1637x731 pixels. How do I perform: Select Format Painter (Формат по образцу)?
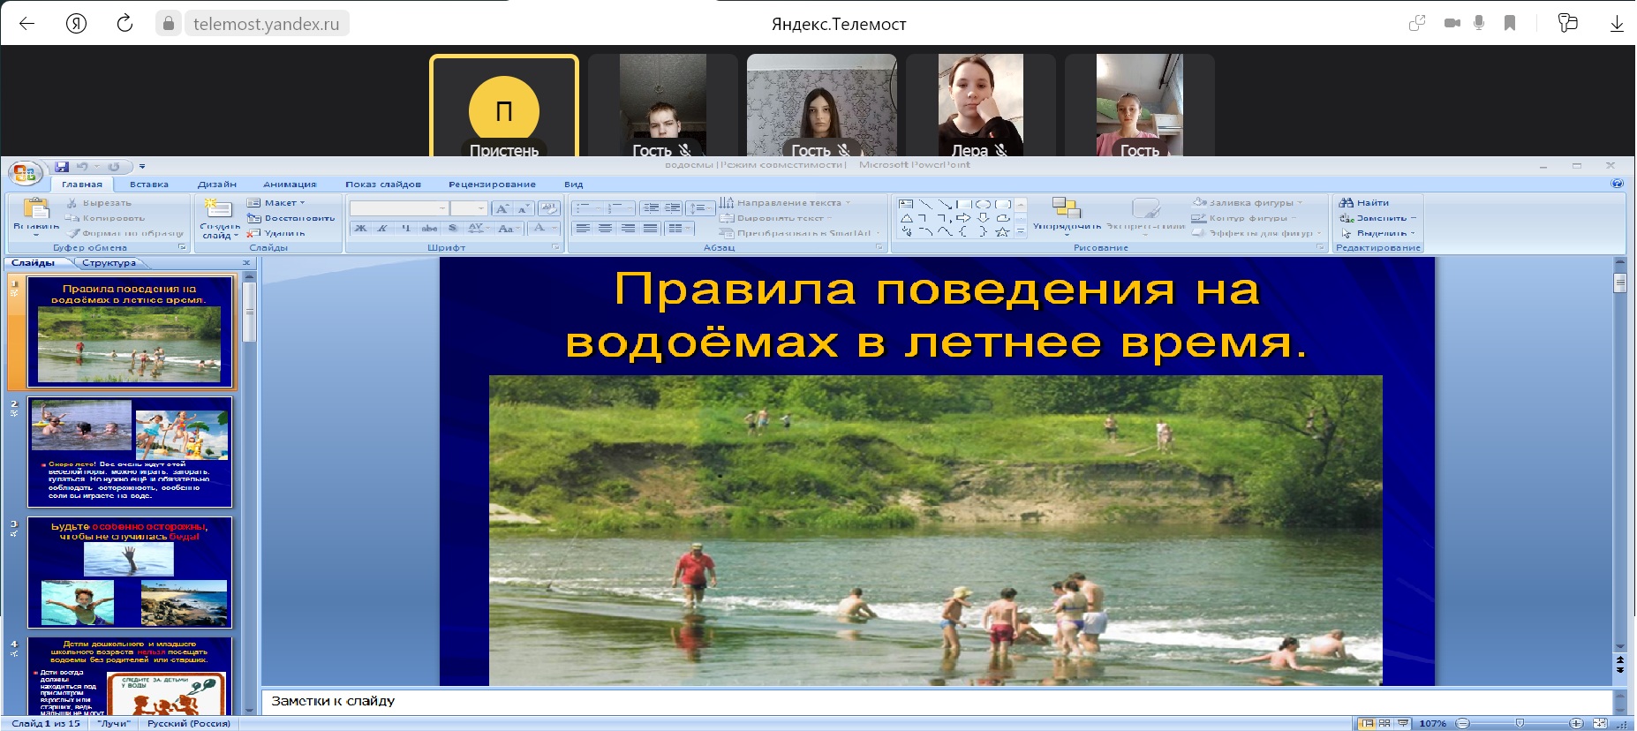[124, 233]
